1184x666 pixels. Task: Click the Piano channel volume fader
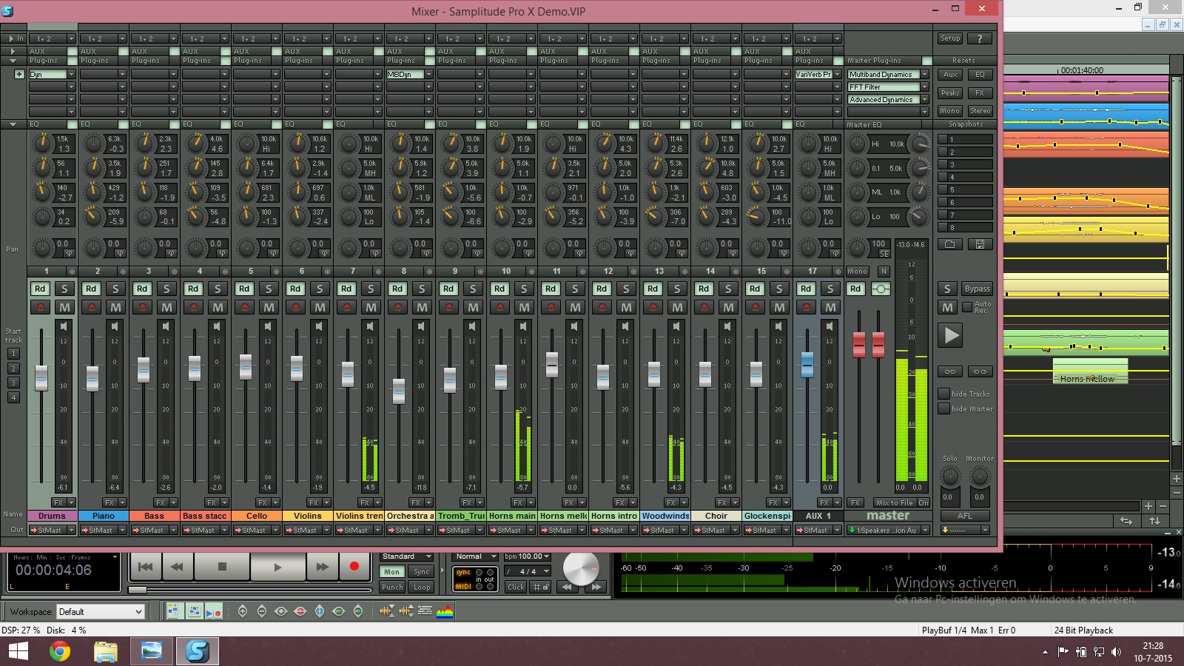point(92,378)
